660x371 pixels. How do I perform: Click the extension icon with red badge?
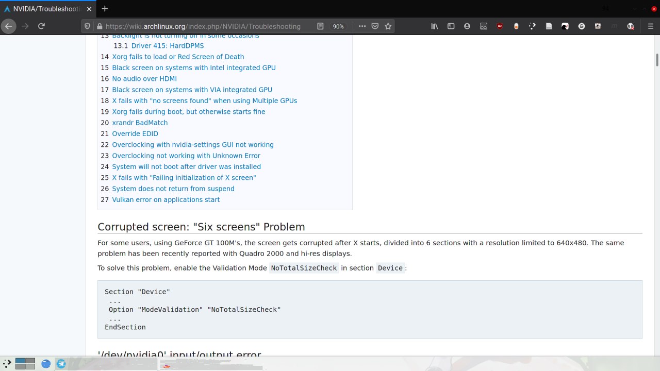click(630, 26)
